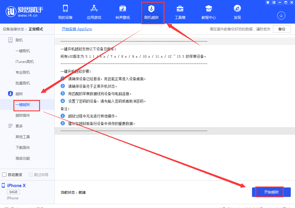The height and width of the screenshot is (208, 295).
Task: Open the 发现 discover page
Action: (237, 12)
